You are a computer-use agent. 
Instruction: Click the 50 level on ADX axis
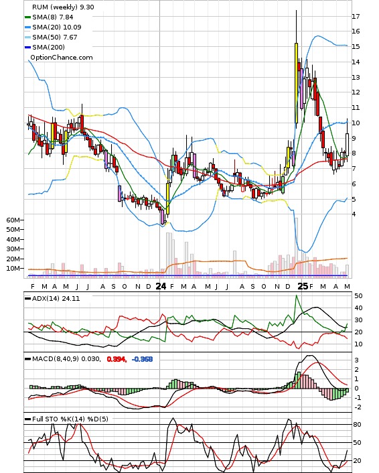(358, 296)
